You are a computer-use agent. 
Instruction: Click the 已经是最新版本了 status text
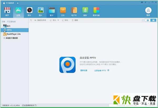[x=29, y=105]
